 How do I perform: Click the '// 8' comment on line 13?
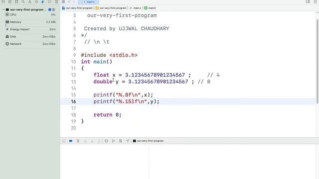pyautogui.click(x=204, y=82)
